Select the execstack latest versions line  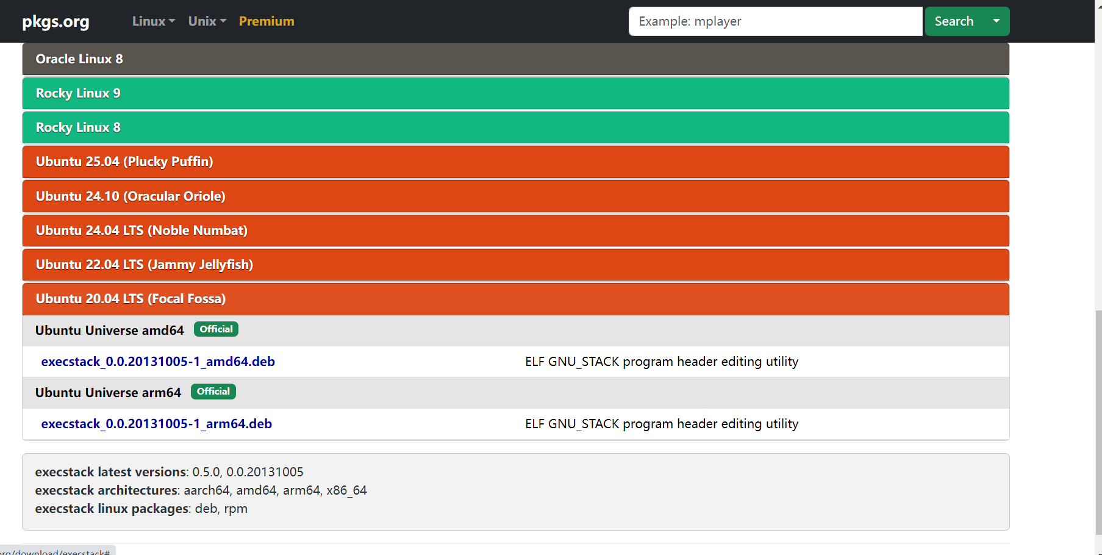(170, 472)
